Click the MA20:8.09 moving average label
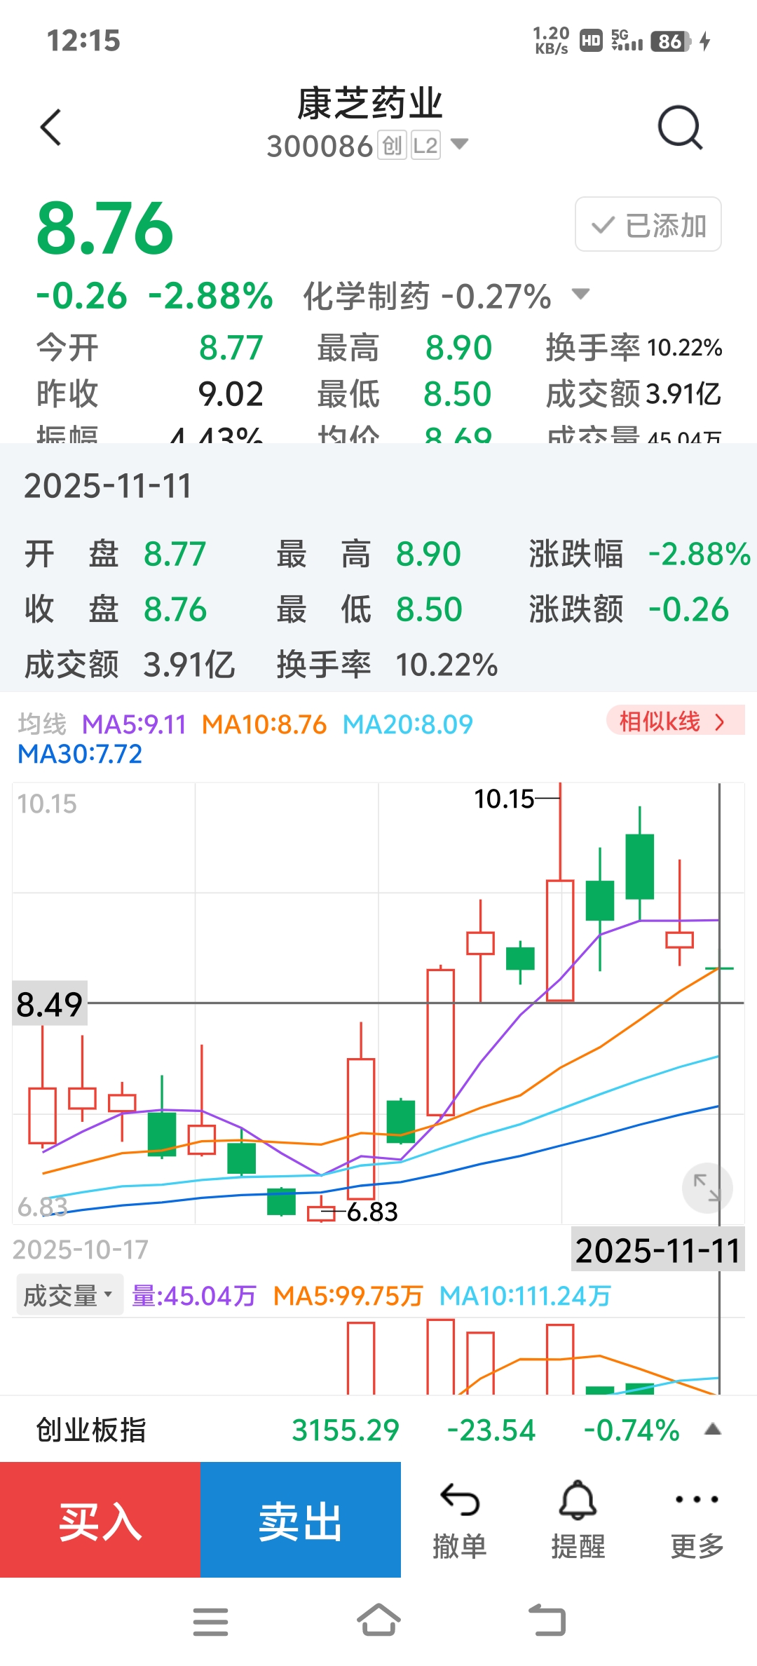 coord(408,724)
